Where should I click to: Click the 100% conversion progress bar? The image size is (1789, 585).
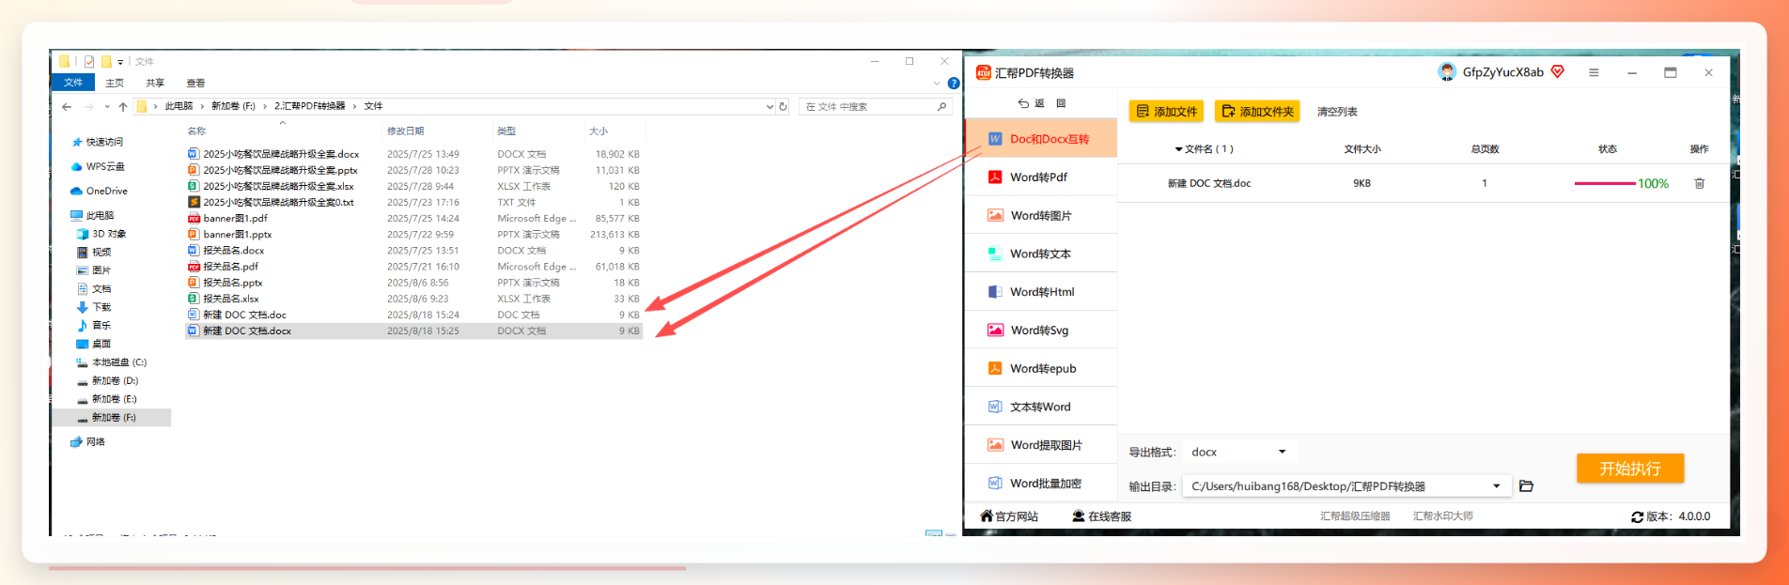[x=1605, y=184]
